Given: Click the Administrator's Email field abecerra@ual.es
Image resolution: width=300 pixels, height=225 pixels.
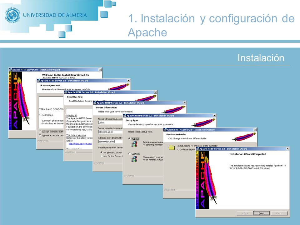Looking at the screenshot, I should point(110,142).
